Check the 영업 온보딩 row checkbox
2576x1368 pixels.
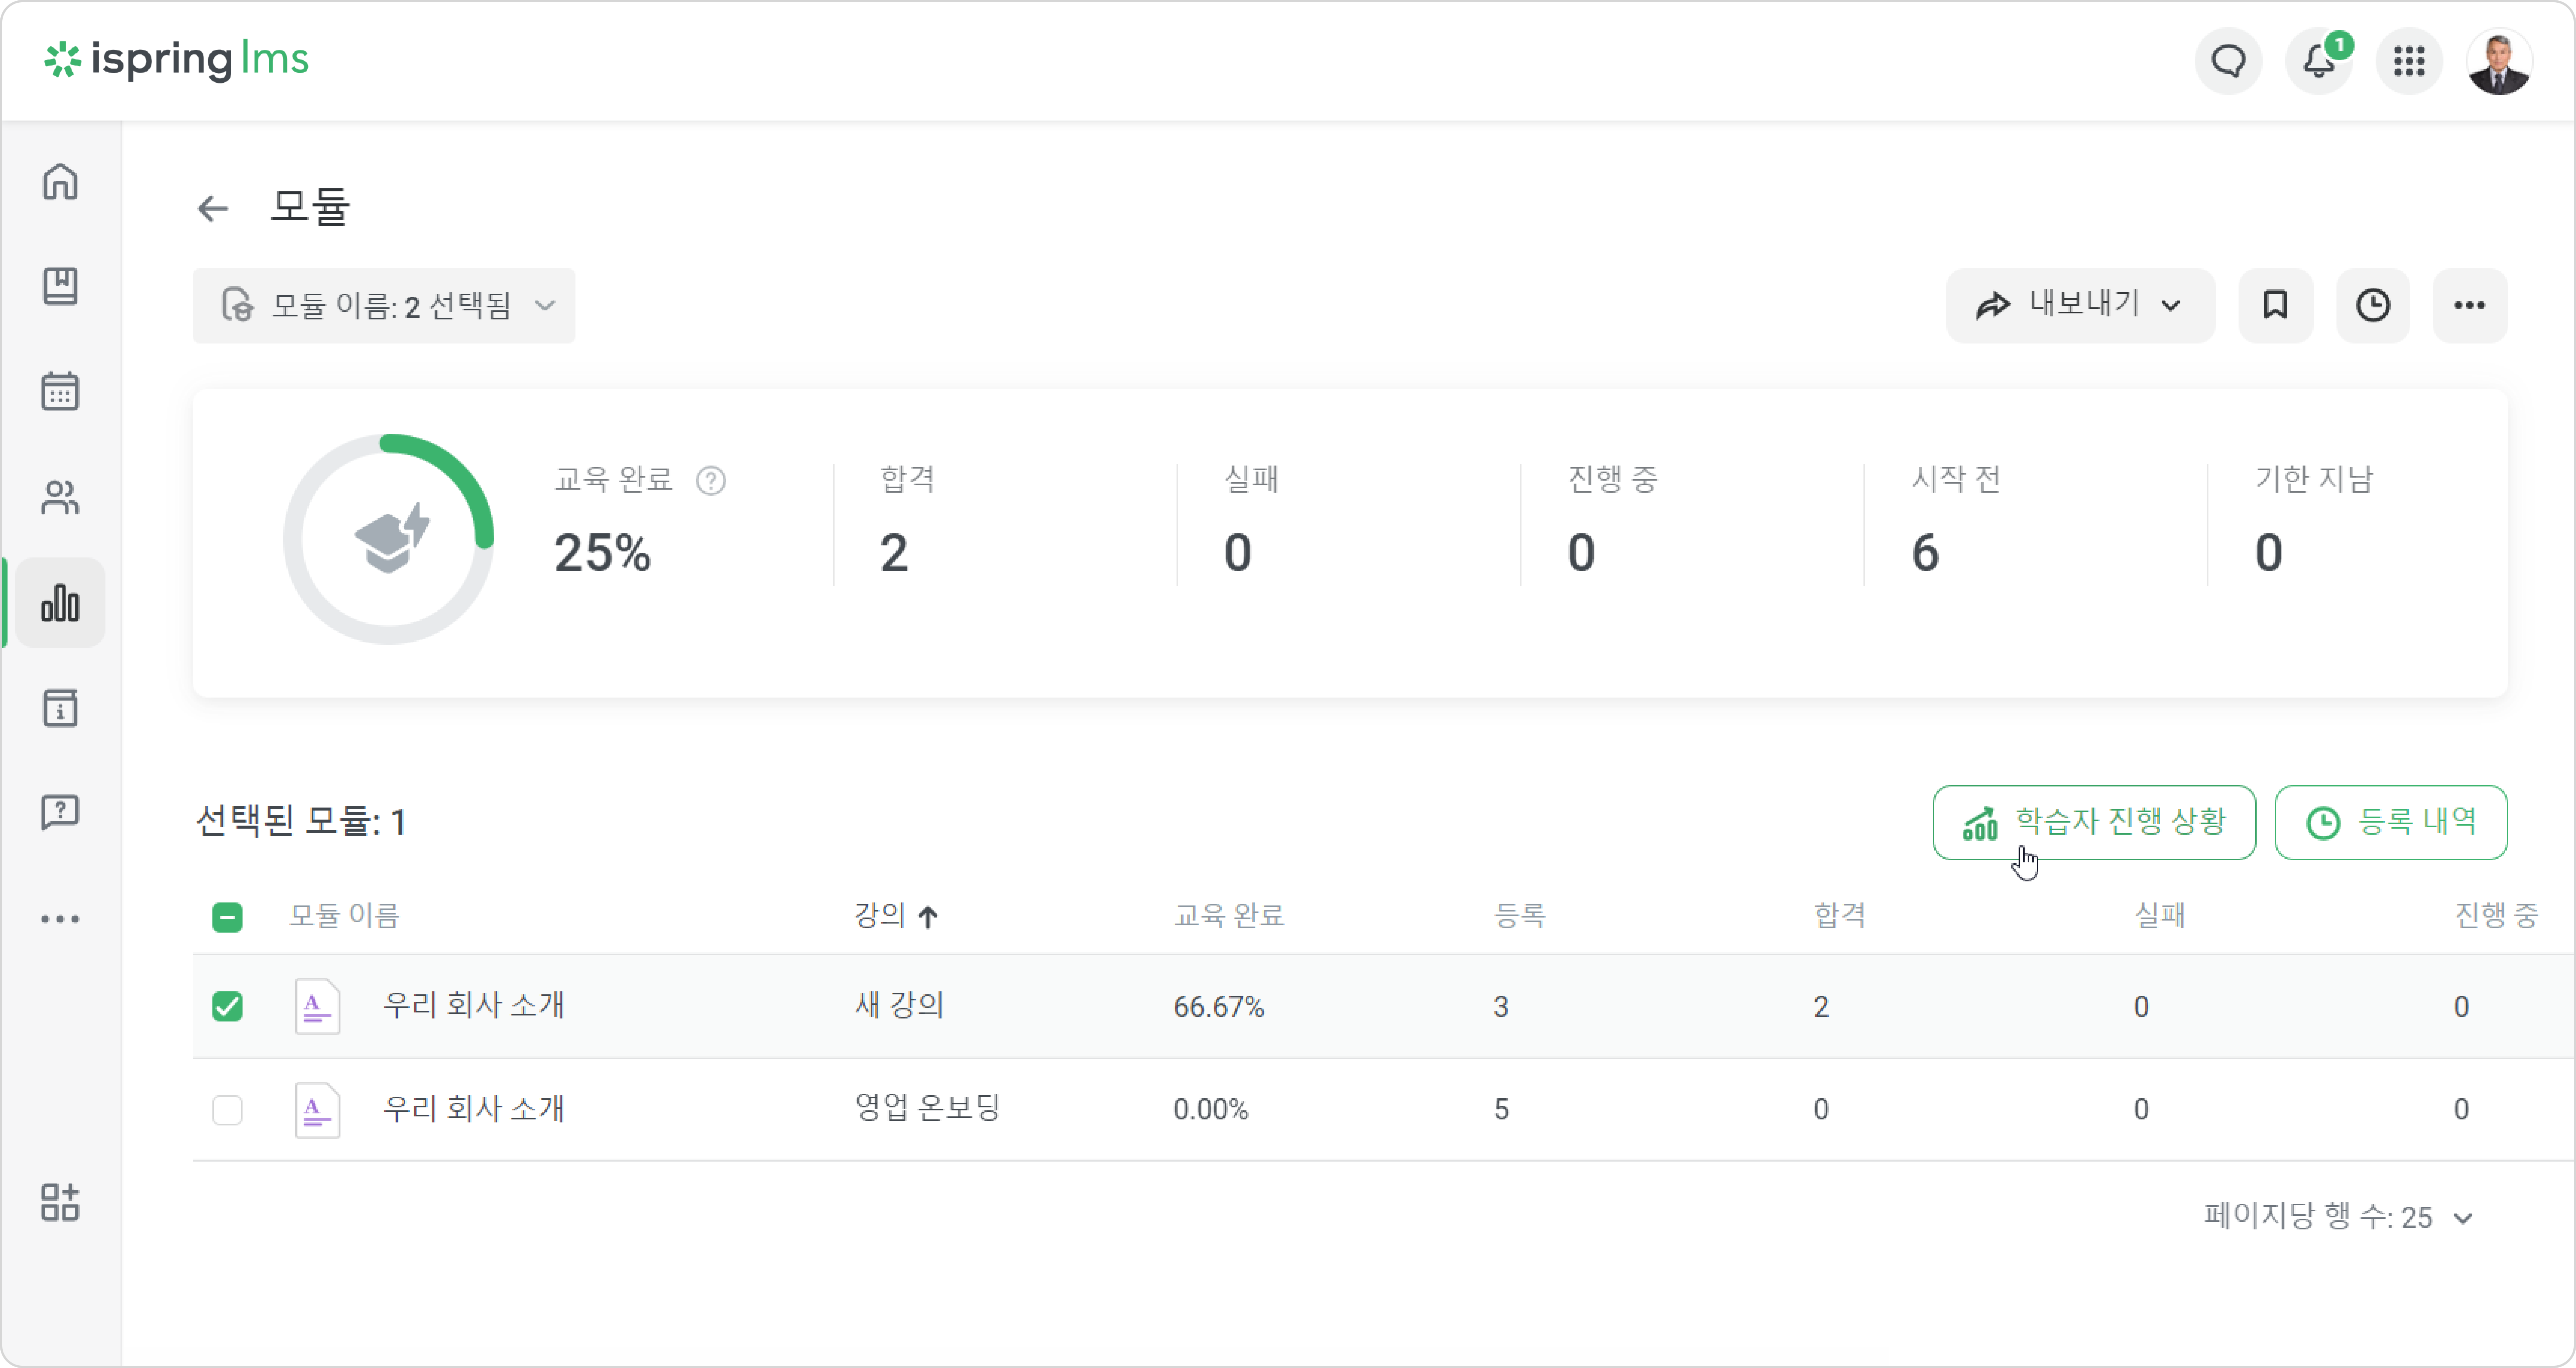pyautogui.click(x=227, y=1110)
